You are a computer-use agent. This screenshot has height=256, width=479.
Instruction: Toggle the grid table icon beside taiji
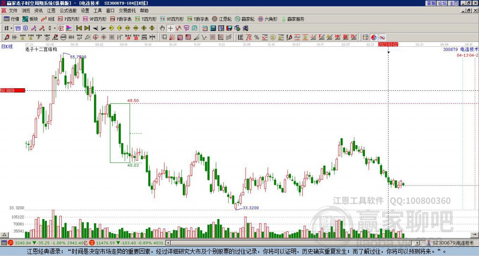point(365,37)
